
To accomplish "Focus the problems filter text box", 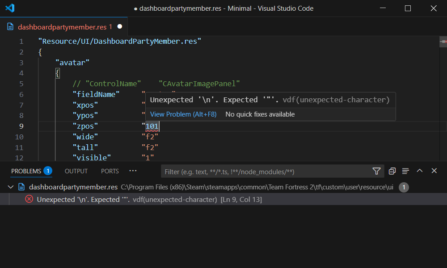I will click(266, 172).
